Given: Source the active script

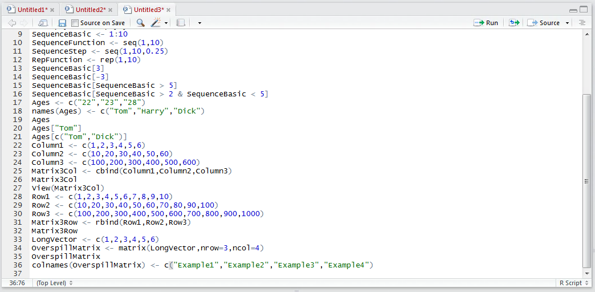Looking at the screenshot, I should click(544, 23).
